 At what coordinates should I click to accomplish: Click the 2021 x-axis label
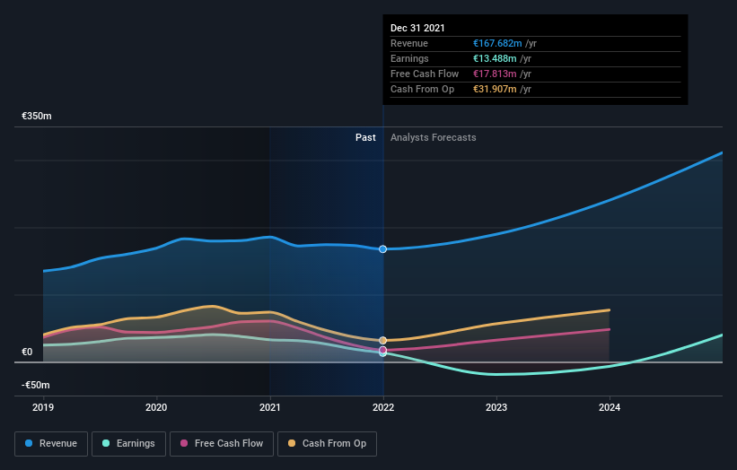coord(270,407)
